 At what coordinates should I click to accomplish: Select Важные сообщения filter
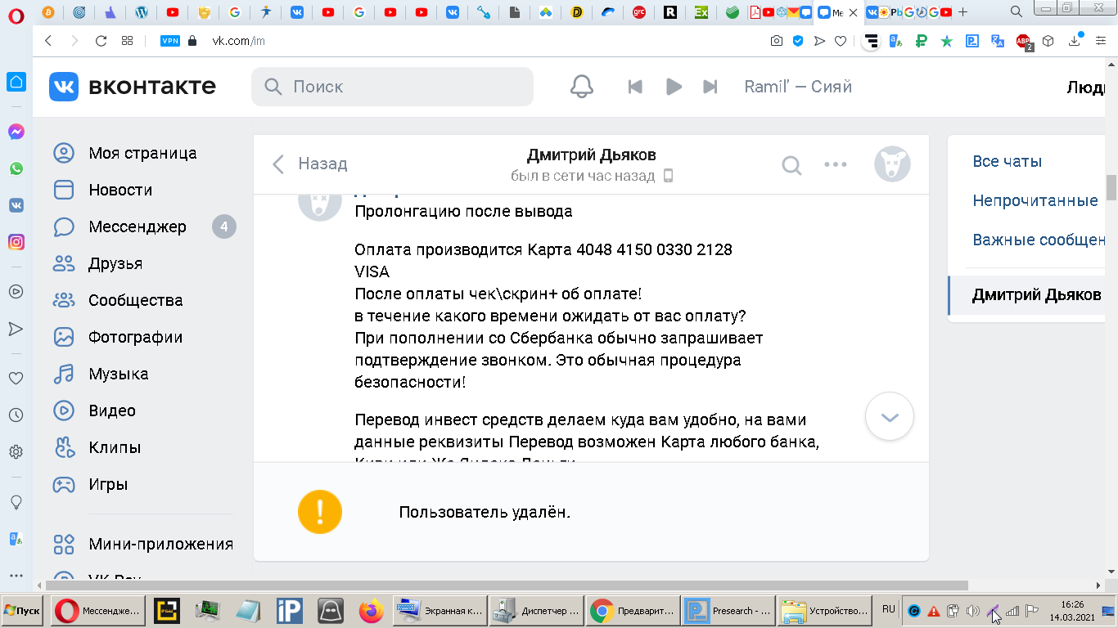point(1039,240)
